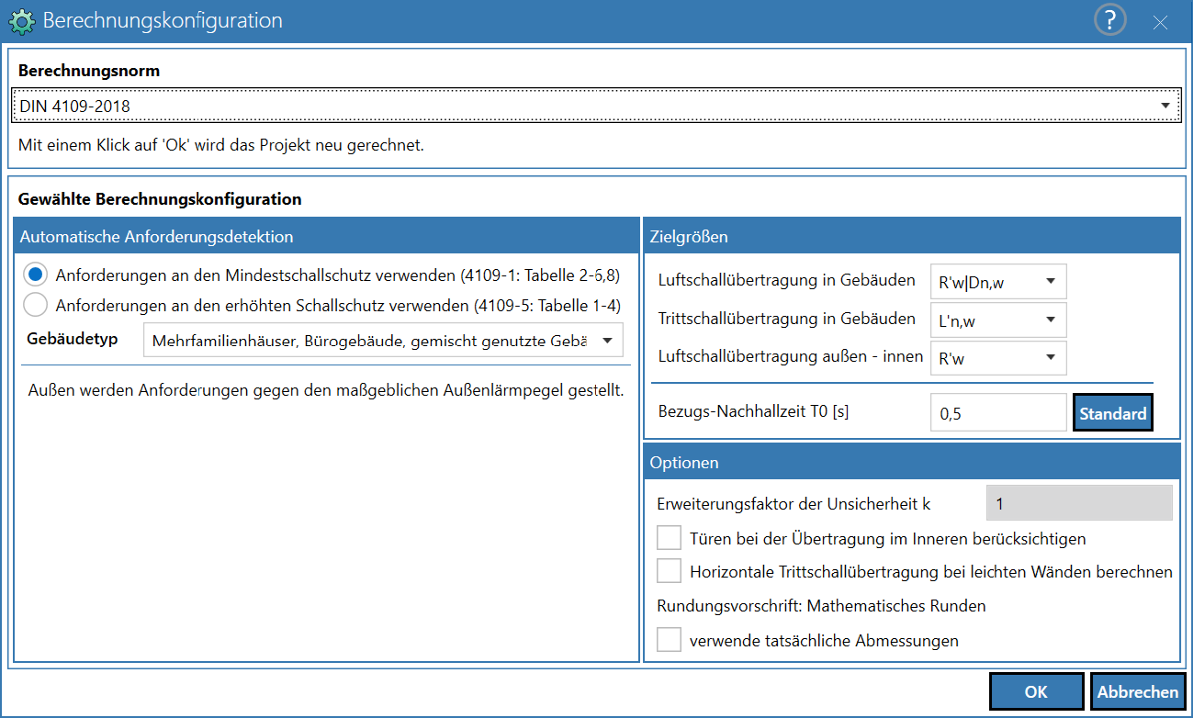This screenshot has height=718, width=1193.
Task: Select Mindestschallschutz requirements radio button
Action: pyautogui.click(x=36, y=274)
